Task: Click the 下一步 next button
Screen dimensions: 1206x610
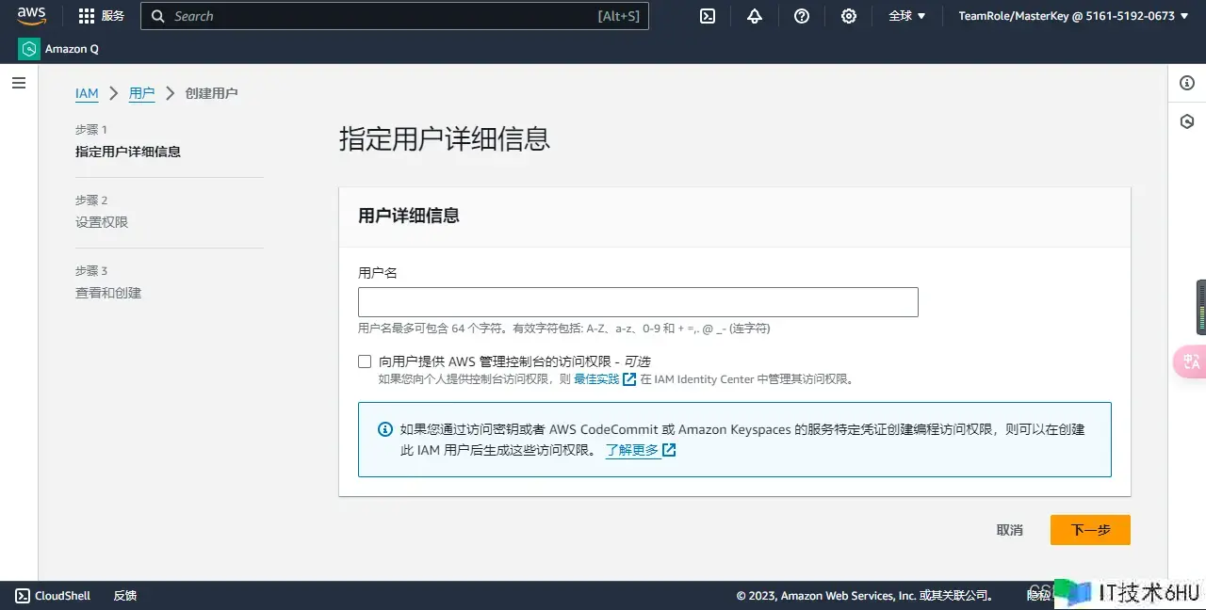Action: point(1090,530)
